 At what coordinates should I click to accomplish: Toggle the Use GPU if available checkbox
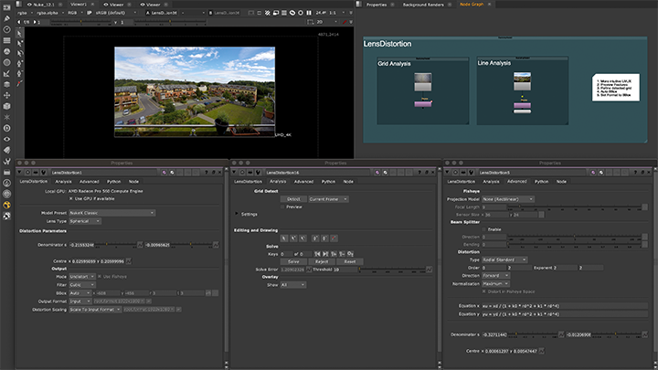(69, 198)
